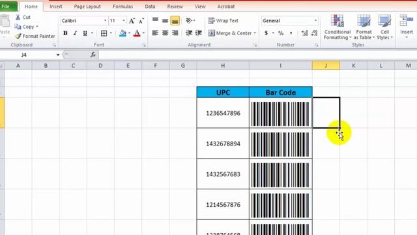Center text horizontally
The width and height of the screenshot is (417, 235).
click(x=165, y=33)
